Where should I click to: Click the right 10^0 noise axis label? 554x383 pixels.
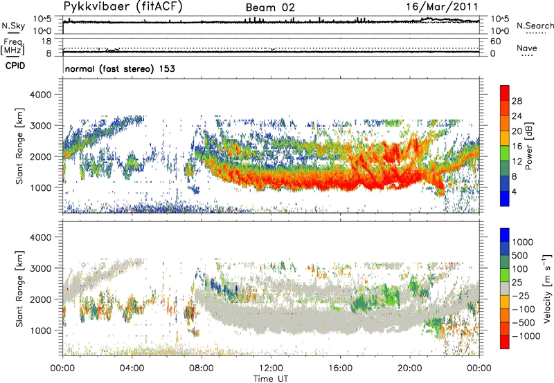coord(500,31)
